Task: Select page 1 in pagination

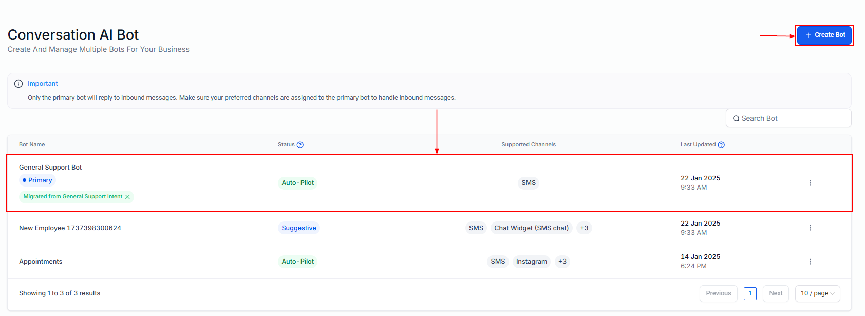Action: click(x=750, y=293)
